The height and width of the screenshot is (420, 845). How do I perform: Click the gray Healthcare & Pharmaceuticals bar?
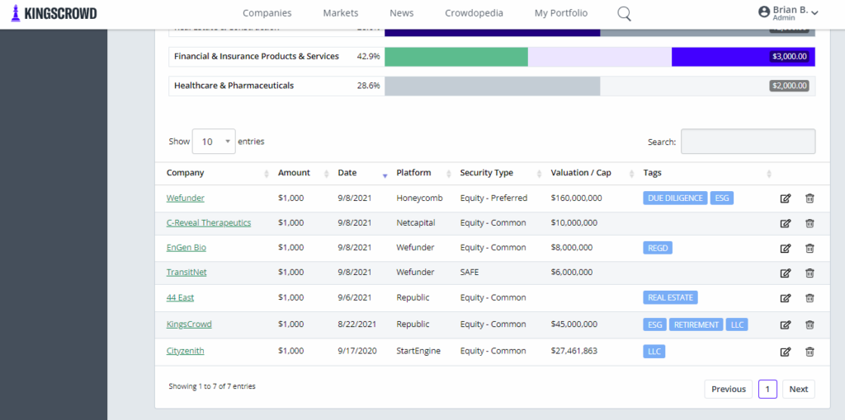point(493,86)
